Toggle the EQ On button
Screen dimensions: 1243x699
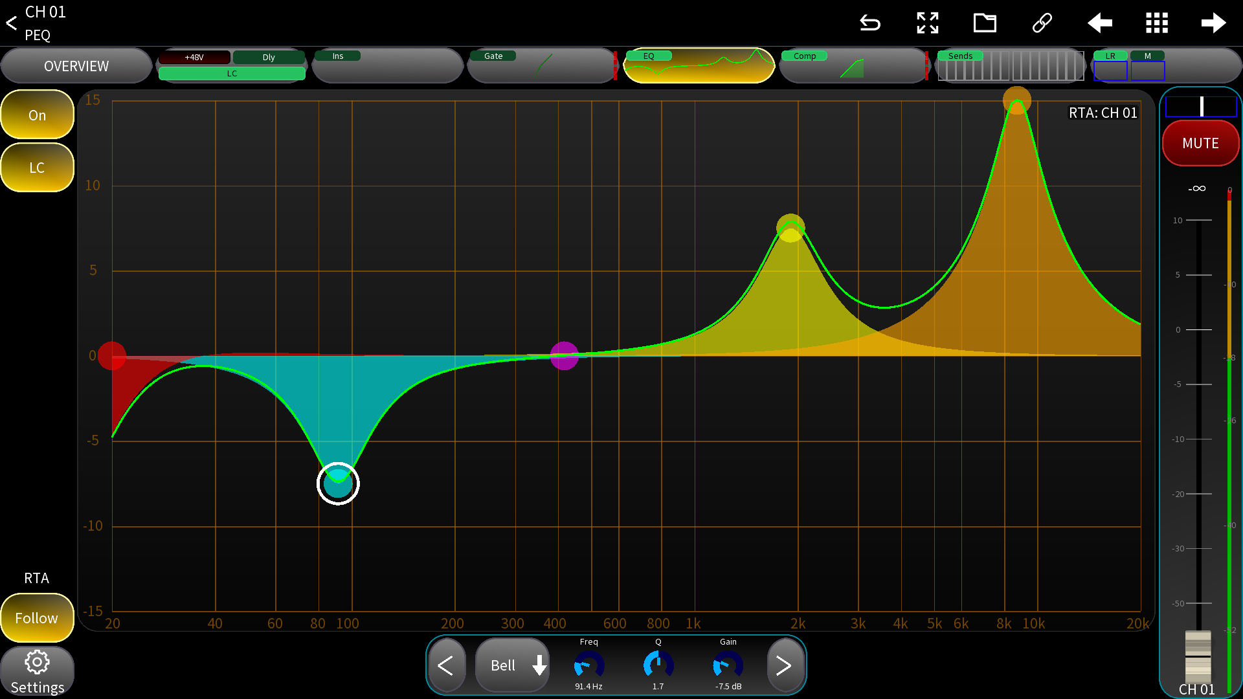point(37,115)
